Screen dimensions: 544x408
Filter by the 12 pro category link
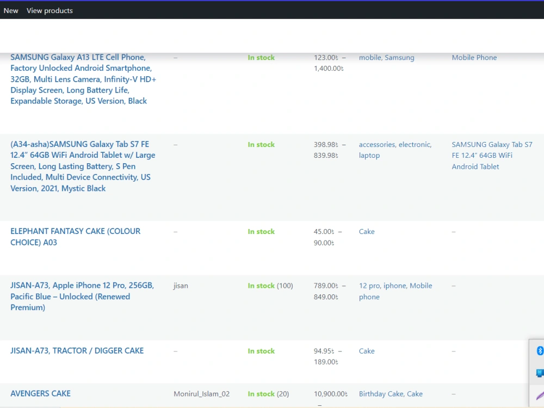tap(369, 286)
